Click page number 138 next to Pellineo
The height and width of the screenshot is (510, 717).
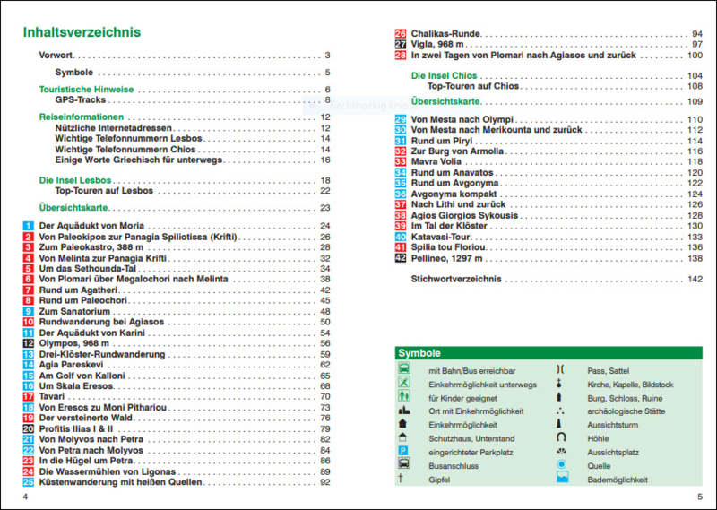(x=695, y=259)
